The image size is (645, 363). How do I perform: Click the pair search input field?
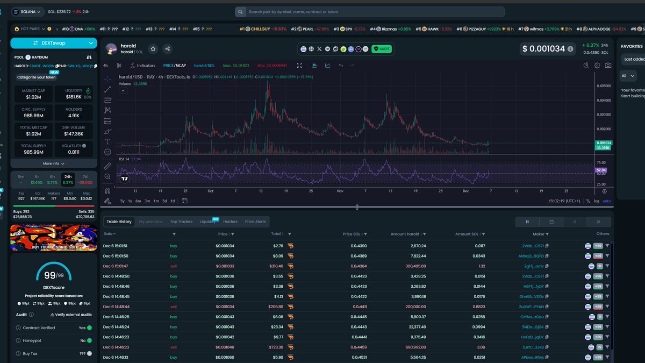(x=370, y=11)
